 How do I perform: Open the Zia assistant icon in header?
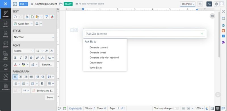[x=209, y=4]
